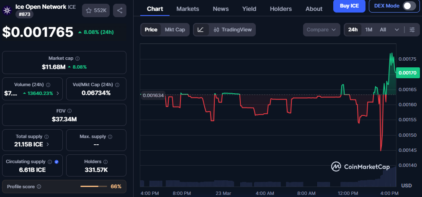Open the News tab

[x=221, y=9]
